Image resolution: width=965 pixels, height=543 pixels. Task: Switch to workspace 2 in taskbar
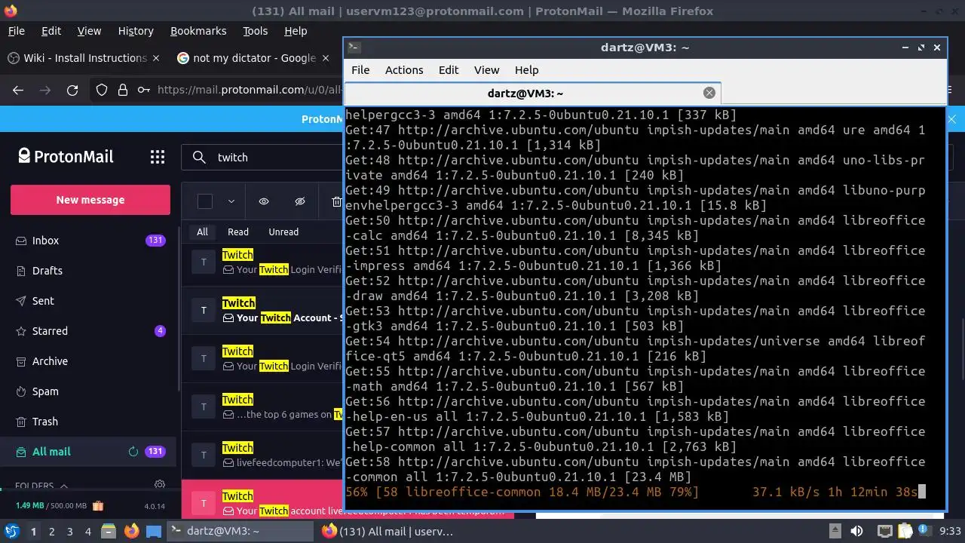[51, 531]
